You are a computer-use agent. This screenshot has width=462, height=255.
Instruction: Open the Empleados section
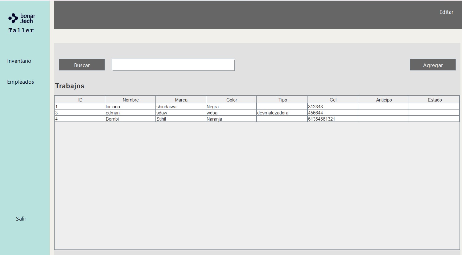21,82
